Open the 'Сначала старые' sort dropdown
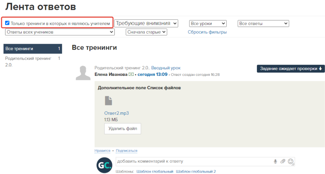325x174 pixels. pyautogui.click(x=146, y=32)
